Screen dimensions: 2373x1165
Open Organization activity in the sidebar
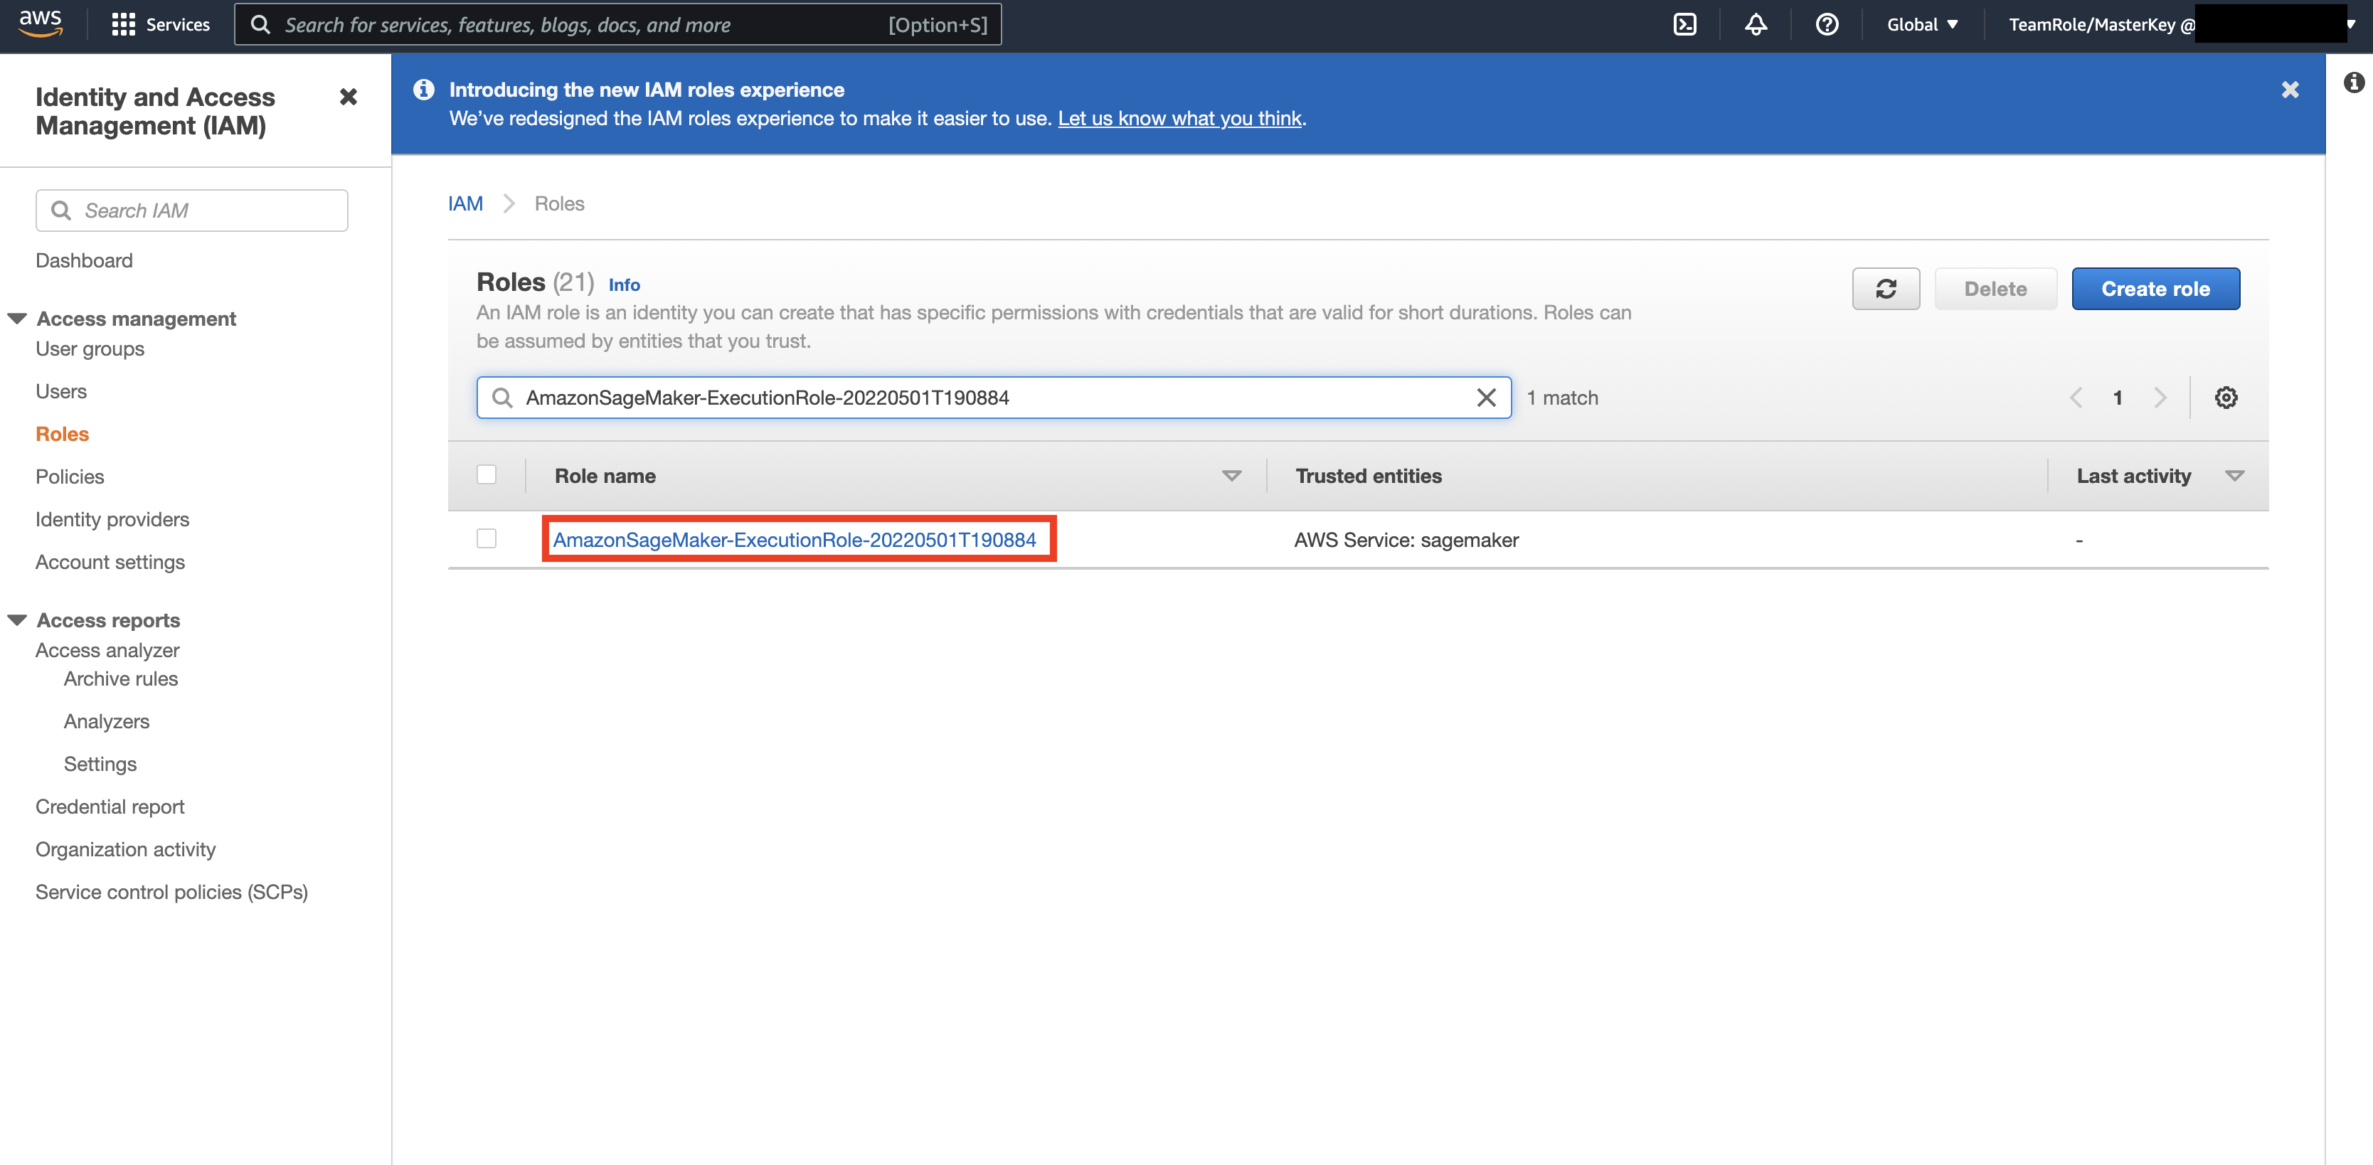click(125, 849)
